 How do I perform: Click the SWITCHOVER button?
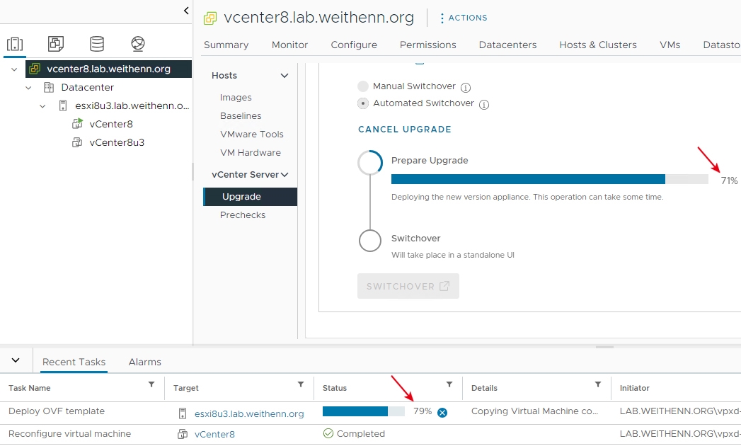point(408,286)
